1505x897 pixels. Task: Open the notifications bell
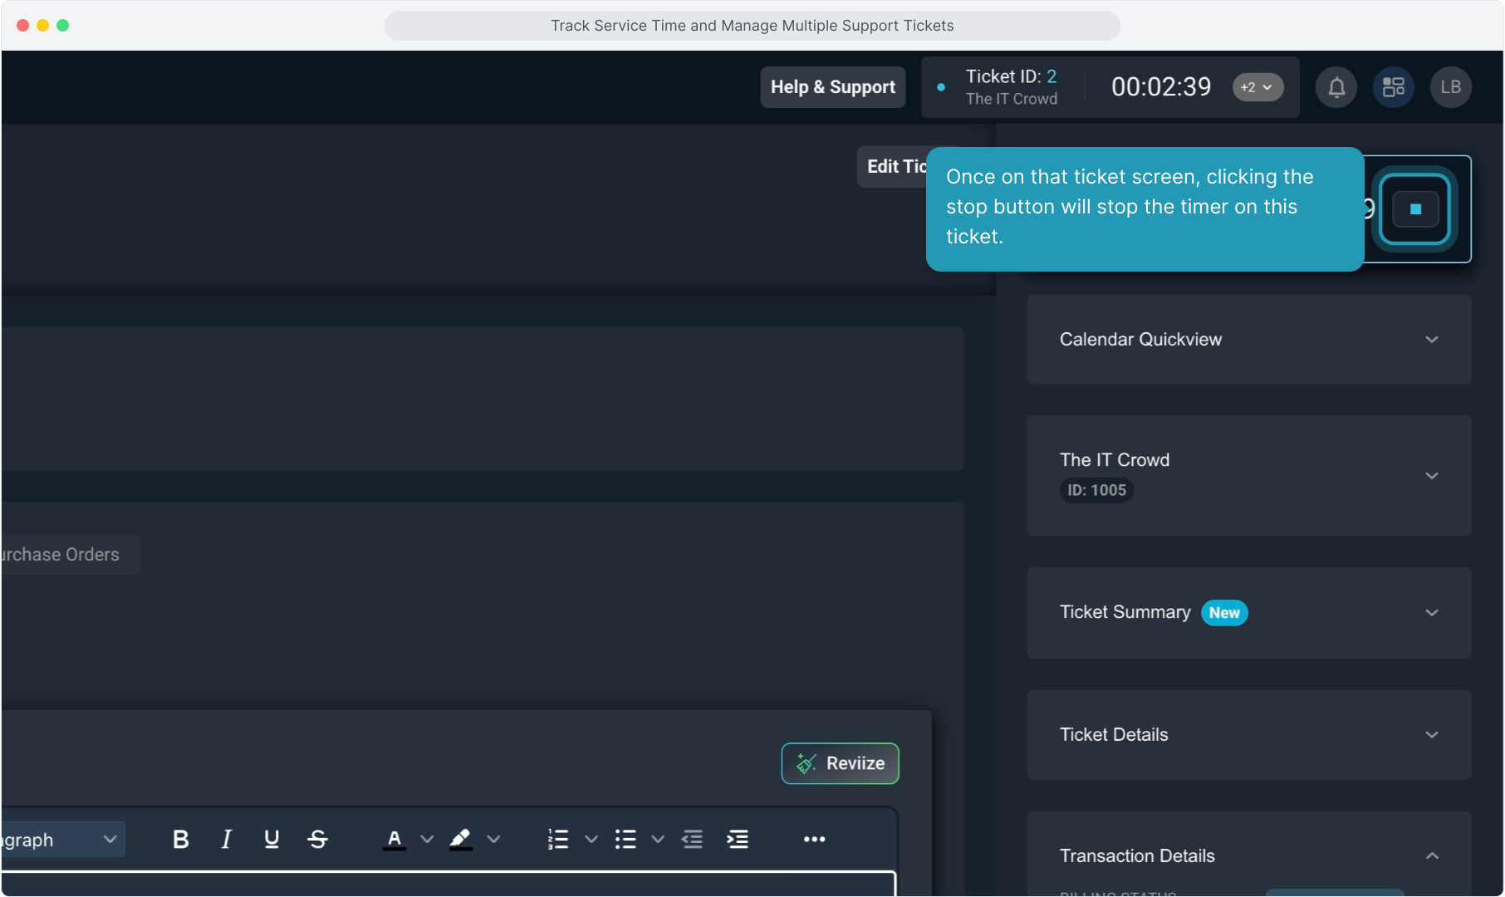[x=1336, y=87]
